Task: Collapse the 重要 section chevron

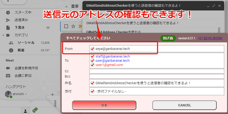Action: point(66,7)
